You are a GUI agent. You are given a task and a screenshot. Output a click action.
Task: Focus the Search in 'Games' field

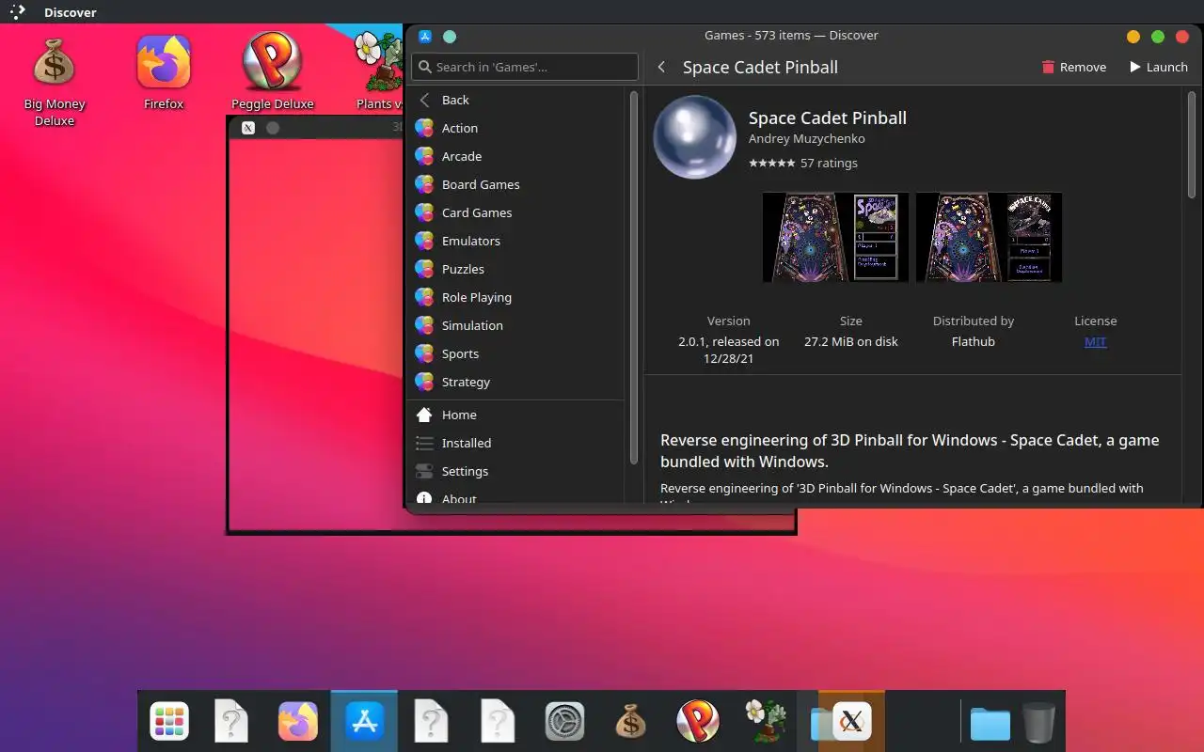(525, 67)
